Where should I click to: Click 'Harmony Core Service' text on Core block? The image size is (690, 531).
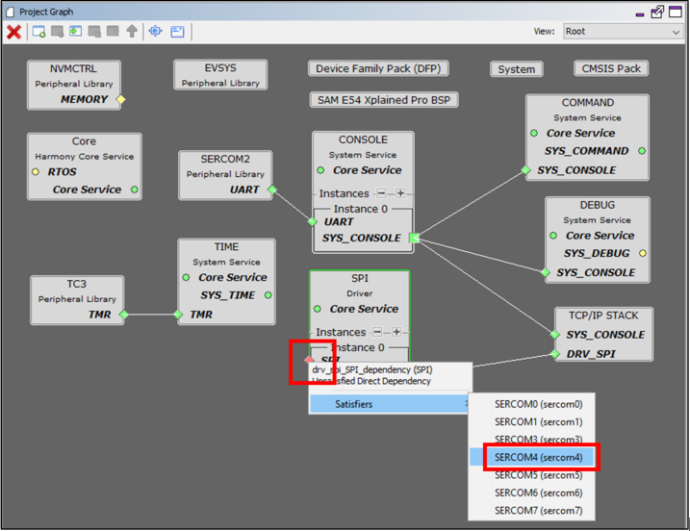coord(85,157)
